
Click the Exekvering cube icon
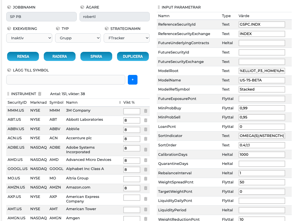(9, 28)
